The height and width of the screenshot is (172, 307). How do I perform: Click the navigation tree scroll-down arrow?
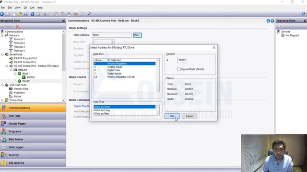tap(63, 100)
